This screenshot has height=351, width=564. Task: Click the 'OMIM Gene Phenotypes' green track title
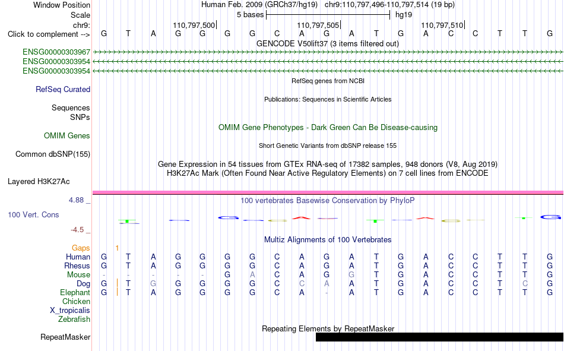click(328, 128)
